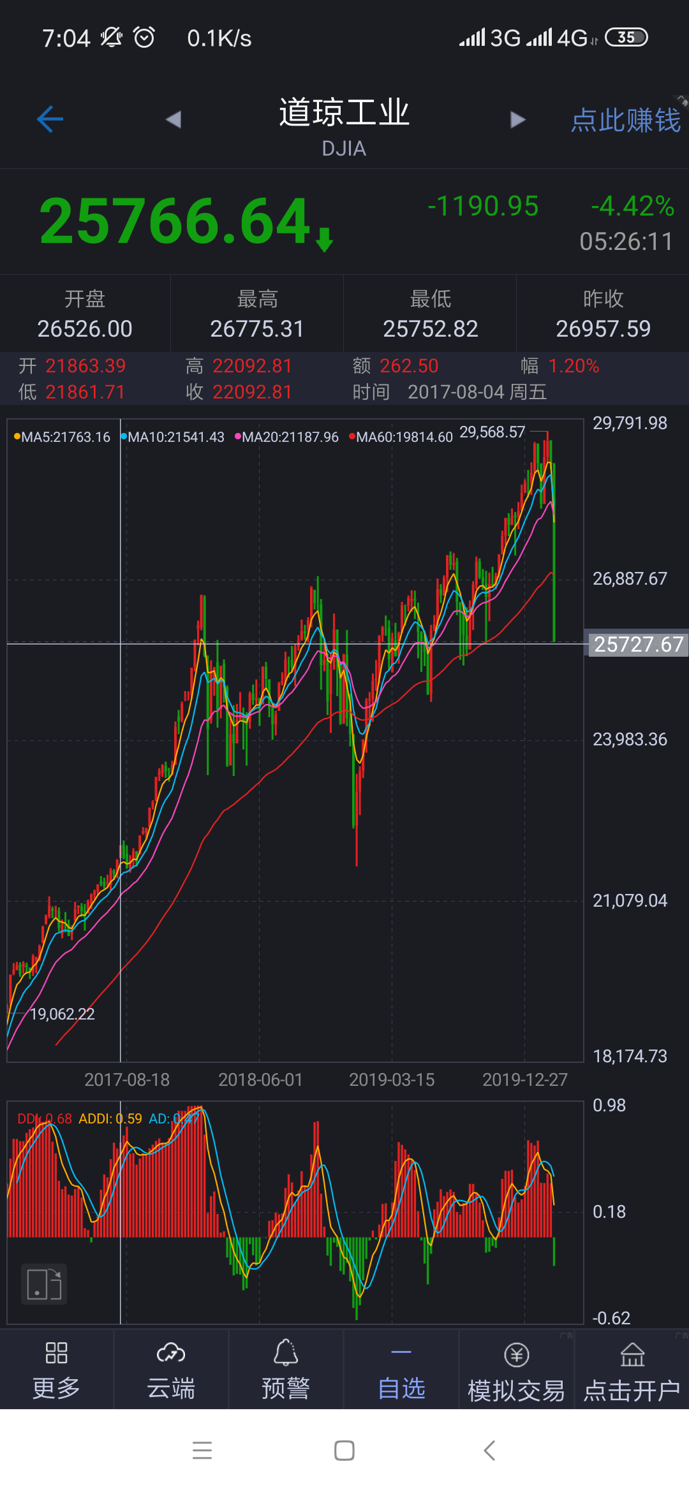Tap the MA20 legend label
The image size is (689, 1492).
[x=287, y=437]
